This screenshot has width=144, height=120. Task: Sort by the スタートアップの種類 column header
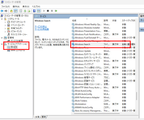(128, 21)
